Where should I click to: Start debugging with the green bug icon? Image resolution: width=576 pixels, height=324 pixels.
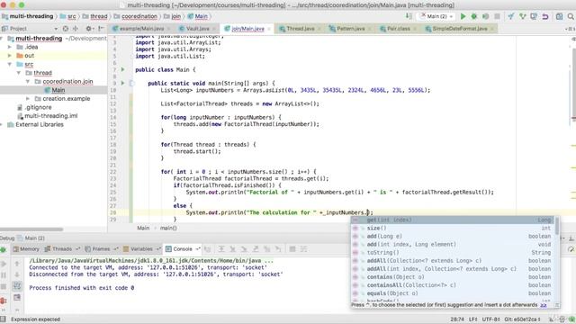point(474,16)
